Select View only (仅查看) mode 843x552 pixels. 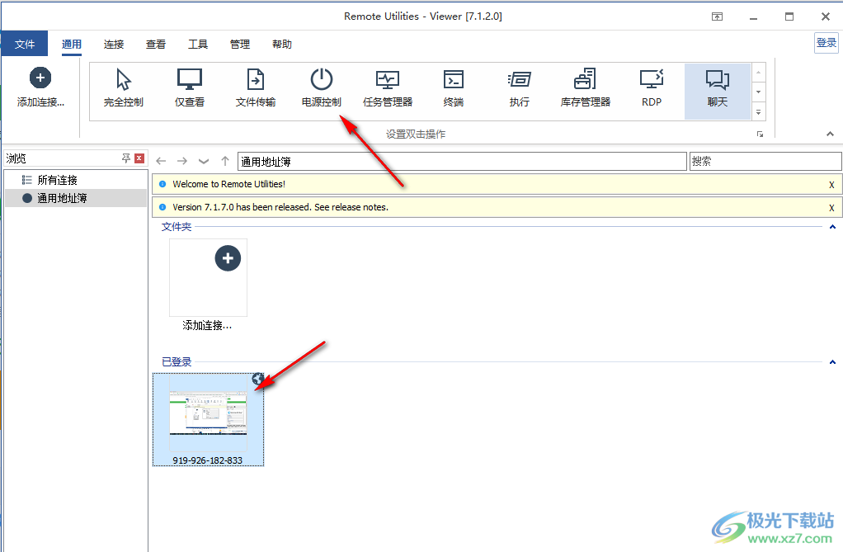[x=189, y=89]
